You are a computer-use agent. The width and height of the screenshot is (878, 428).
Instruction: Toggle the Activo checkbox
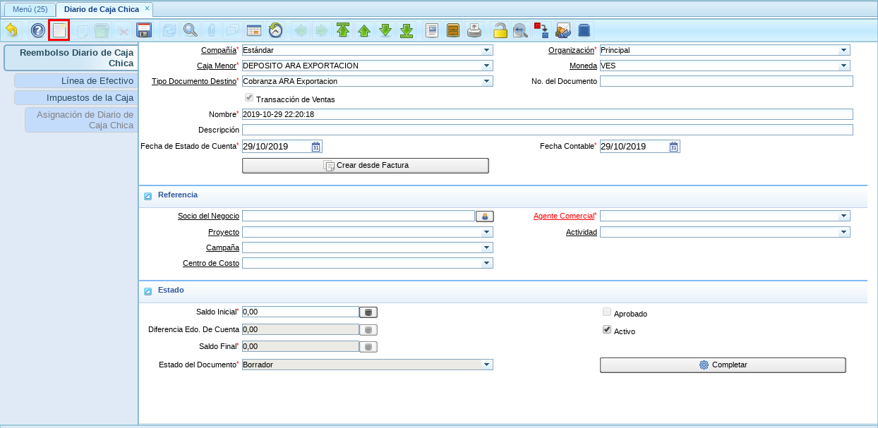click(x=607, y=330)
